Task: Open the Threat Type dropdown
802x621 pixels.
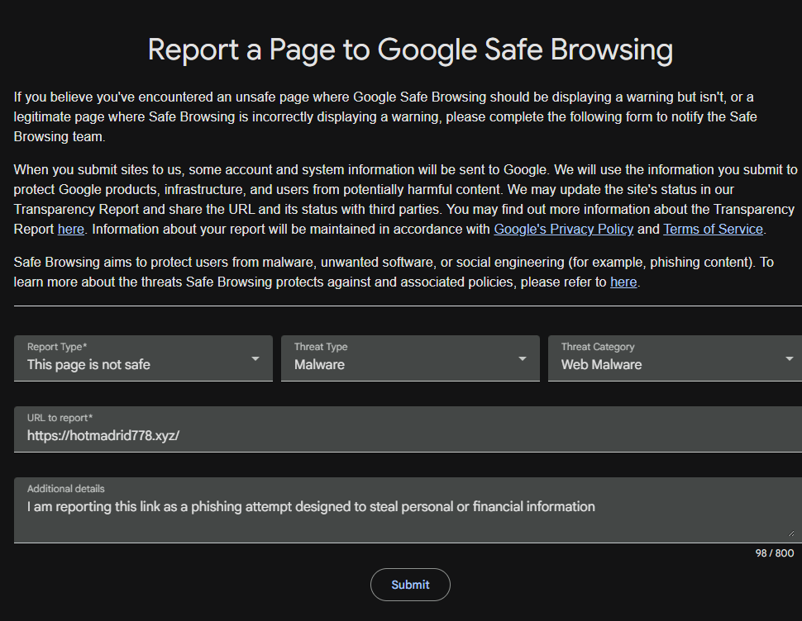Action: point(410,358)
